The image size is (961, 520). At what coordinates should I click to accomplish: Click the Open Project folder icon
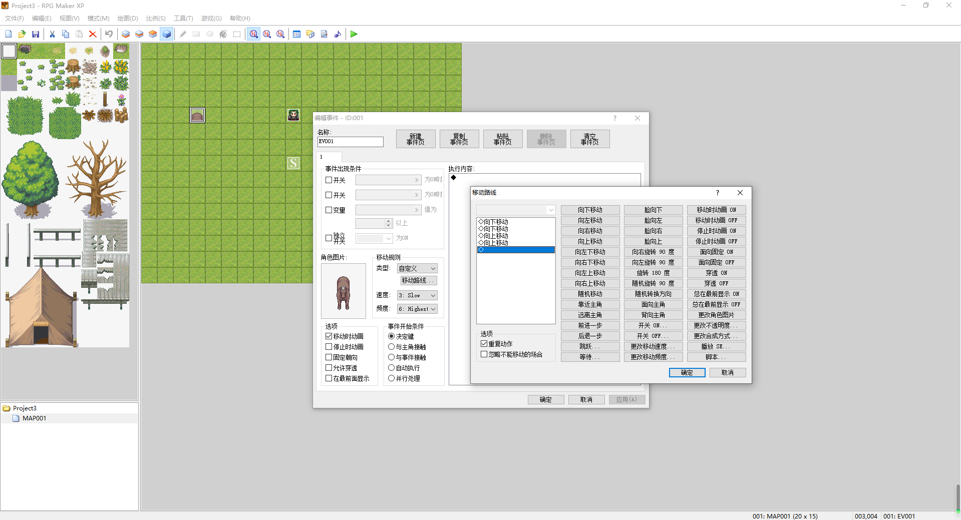pos(22,34)
